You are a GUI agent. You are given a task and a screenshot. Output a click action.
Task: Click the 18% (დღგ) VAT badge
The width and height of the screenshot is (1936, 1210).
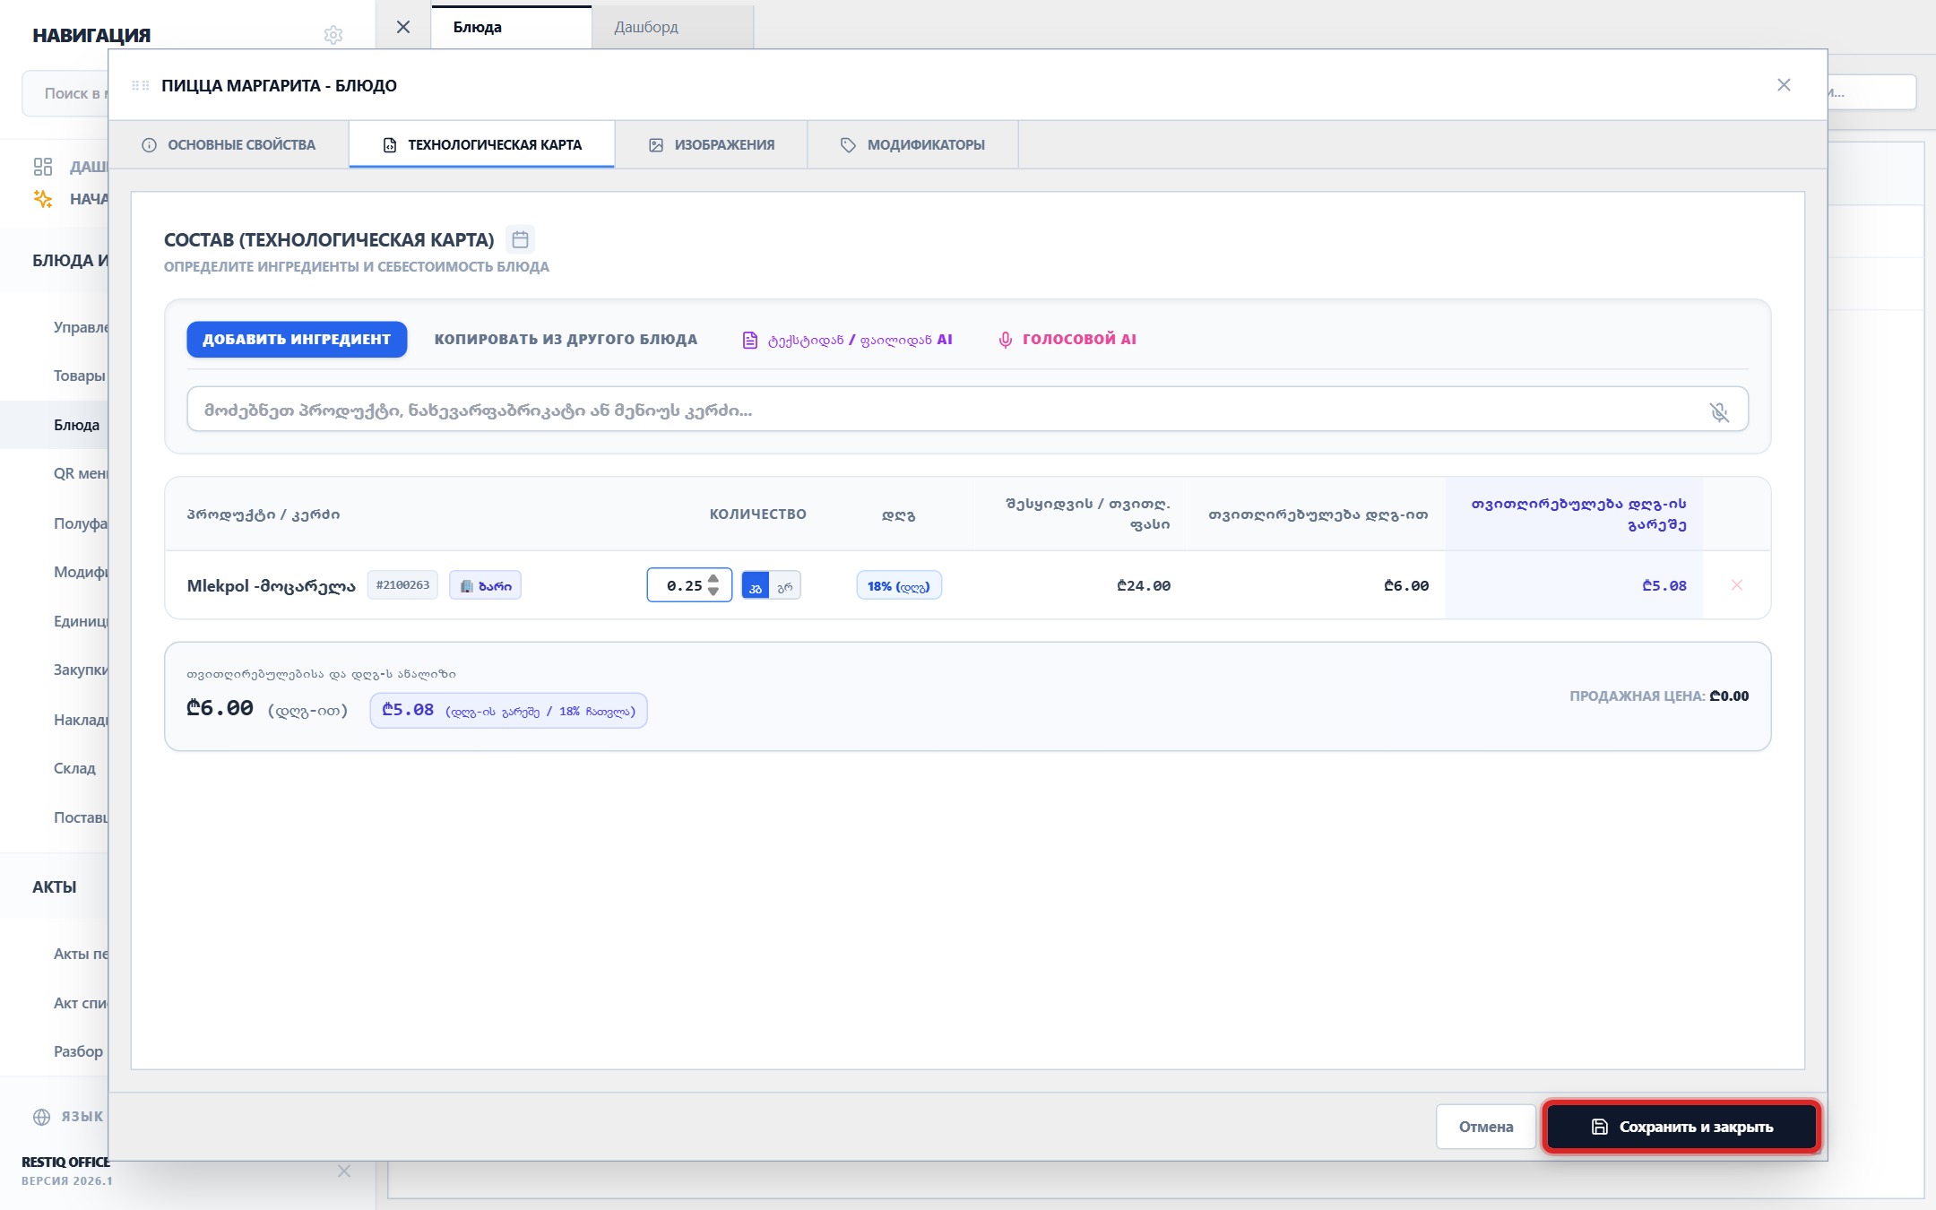tap(898, 586)
